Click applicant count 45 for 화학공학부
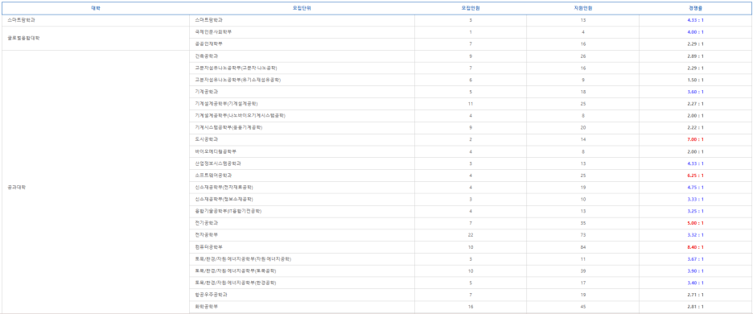The height and width of the screenshot is (314, 753). (x=583, y=307)
